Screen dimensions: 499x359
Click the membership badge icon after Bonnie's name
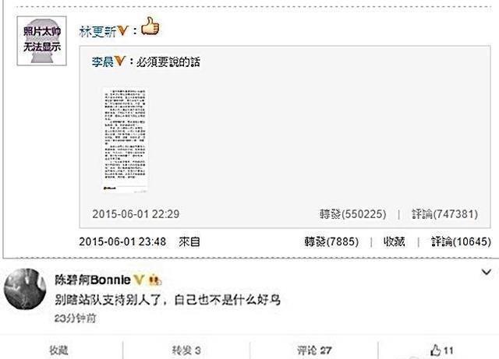[155, 280]
